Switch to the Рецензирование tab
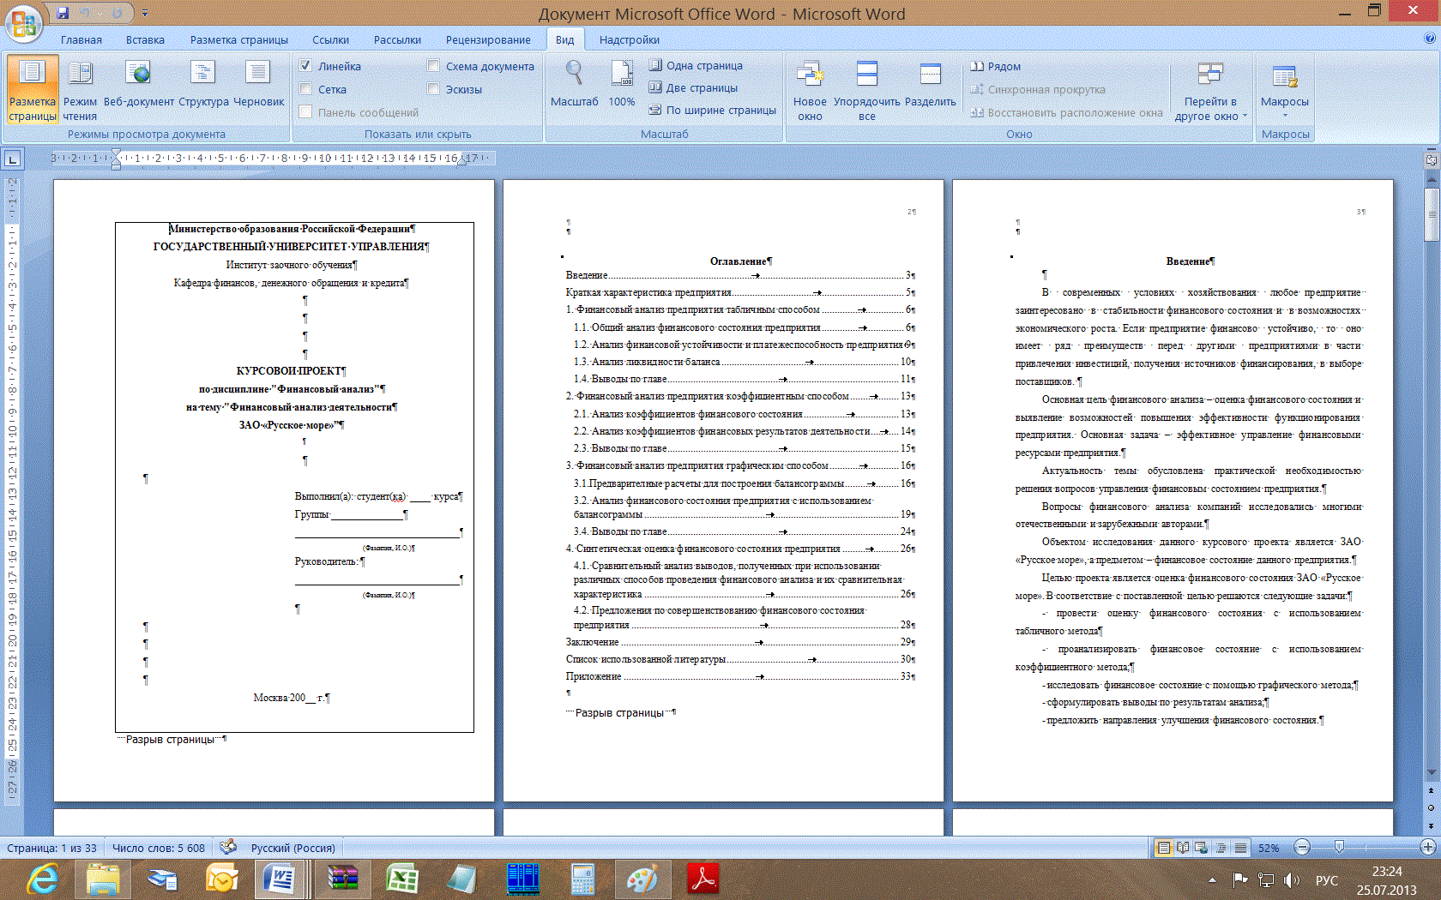 click(x=487, y=39)
